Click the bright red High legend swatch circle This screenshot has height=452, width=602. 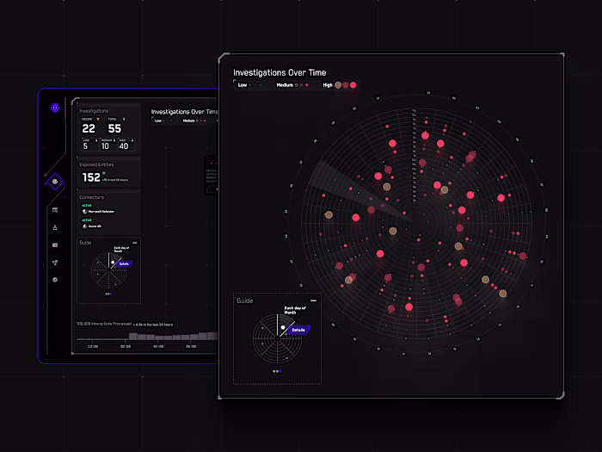(x=353, y=85)
